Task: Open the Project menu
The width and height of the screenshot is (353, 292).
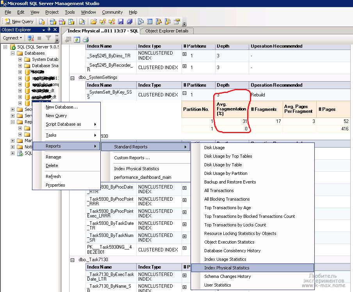Action: (52, 12)
